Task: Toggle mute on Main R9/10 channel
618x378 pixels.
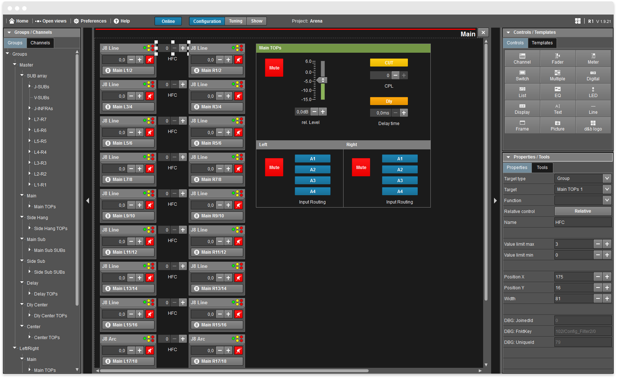Action: pos(238,205)
